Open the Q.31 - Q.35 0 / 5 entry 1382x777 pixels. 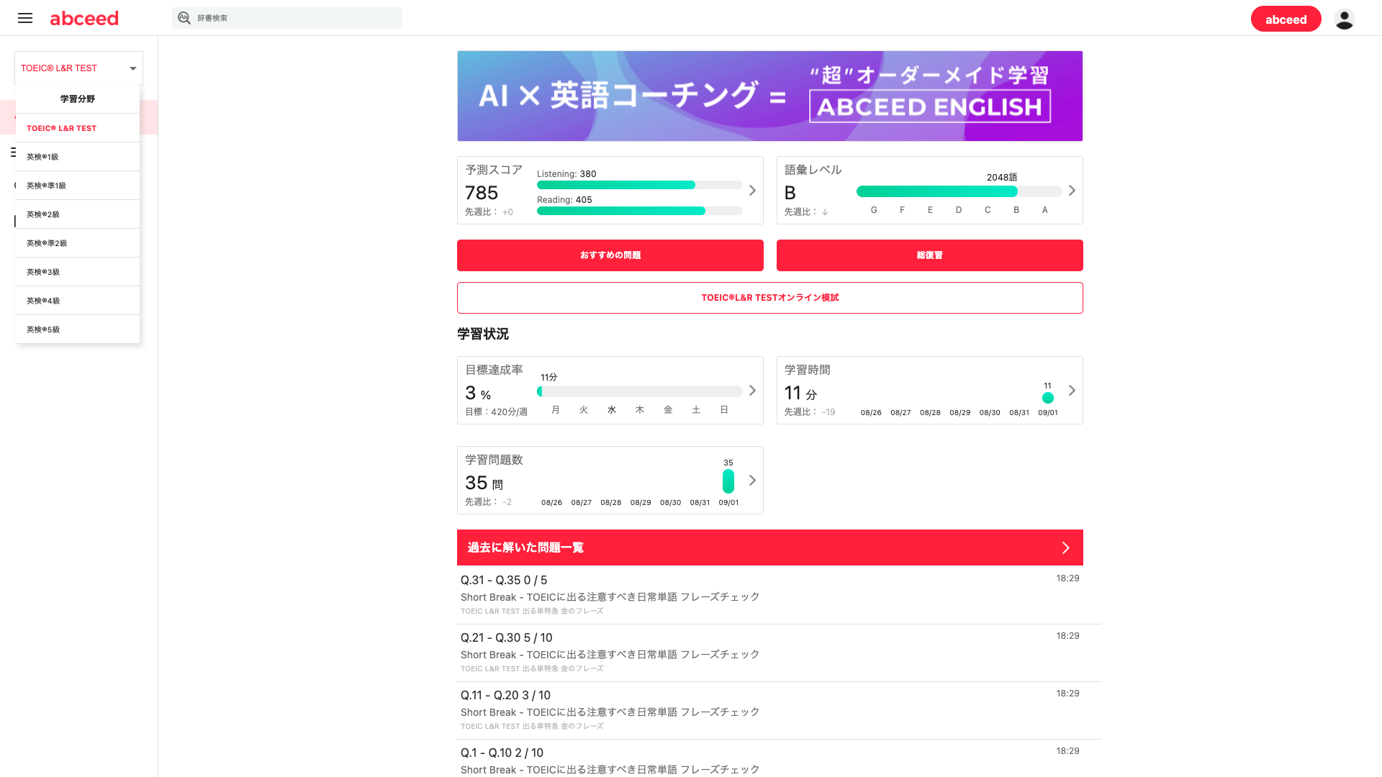click(769, 595)
